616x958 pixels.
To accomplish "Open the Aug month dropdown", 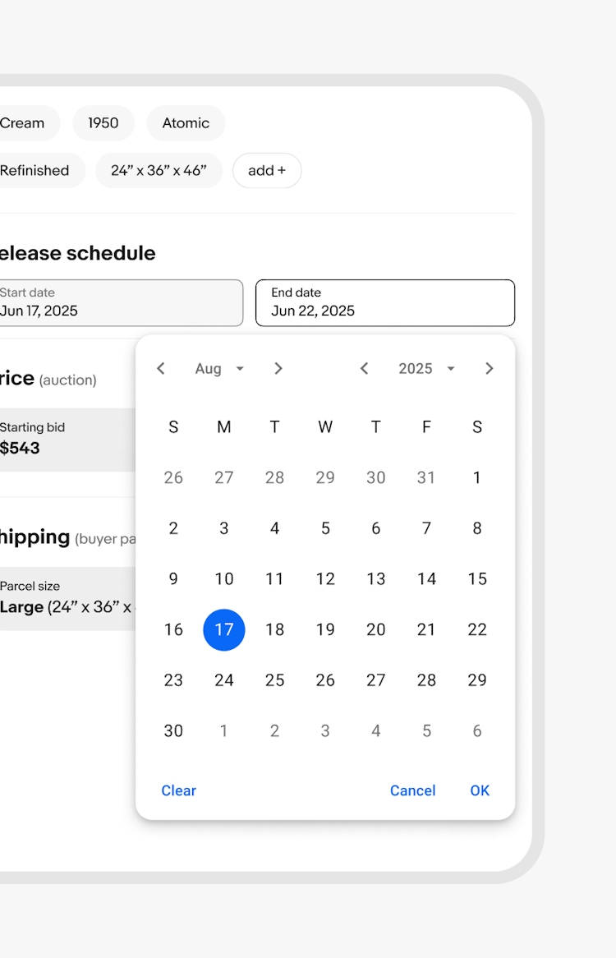I will click(x=218, y=368).
